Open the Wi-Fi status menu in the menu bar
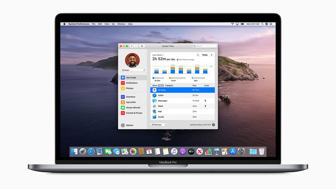The height and width of the screenshot is (189, 336). [233, 24]
